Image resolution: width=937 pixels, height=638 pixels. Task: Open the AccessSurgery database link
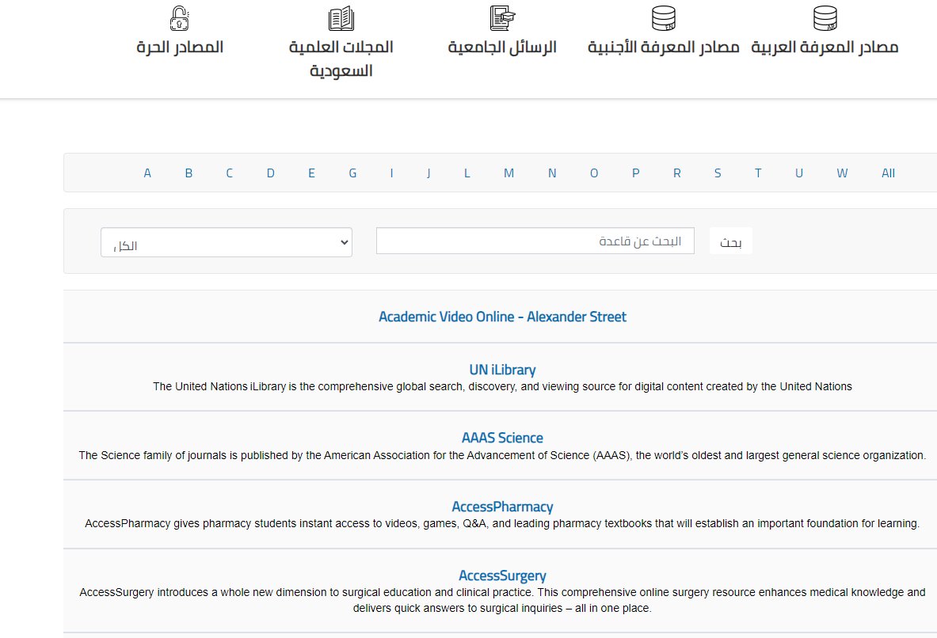[x=503, y=576]
